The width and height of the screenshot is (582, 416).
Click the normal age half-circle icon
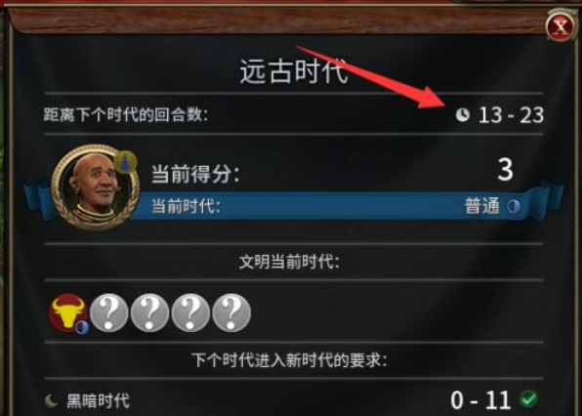point(514,206)
